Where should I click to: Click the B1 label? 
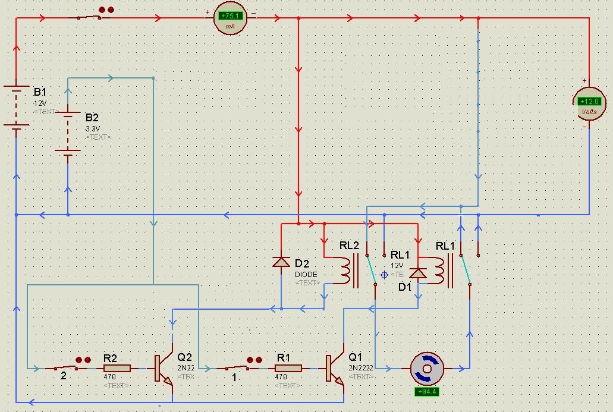pyautogui.click(x=40, y=92)
